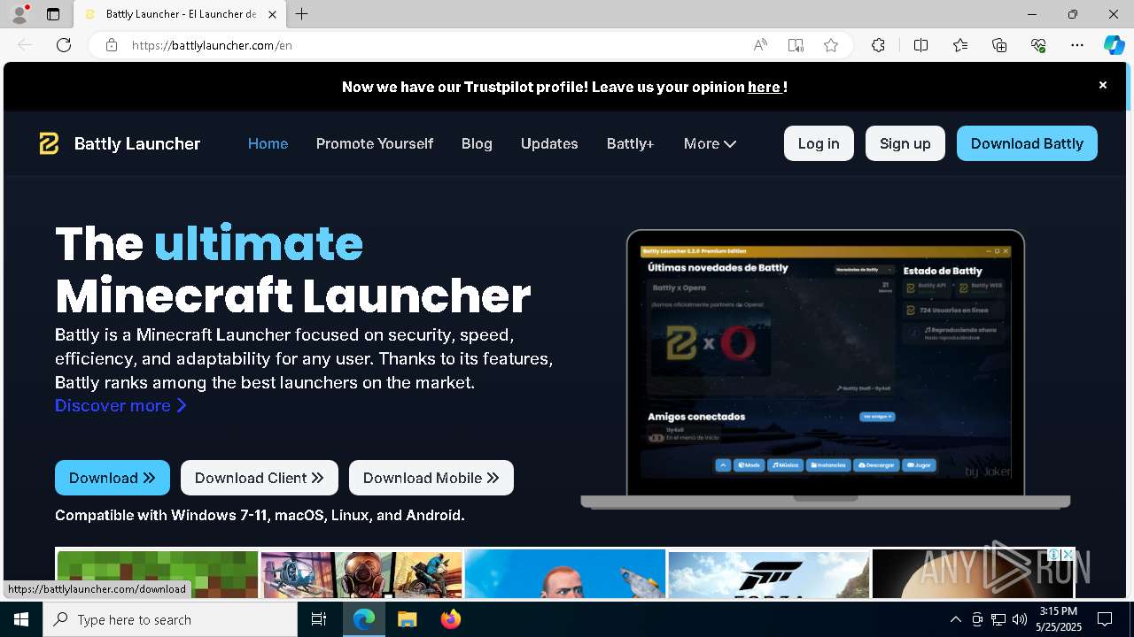1134x637 pixels.
Task: Go to the Home nav item
Action: [x=268, y=143]
